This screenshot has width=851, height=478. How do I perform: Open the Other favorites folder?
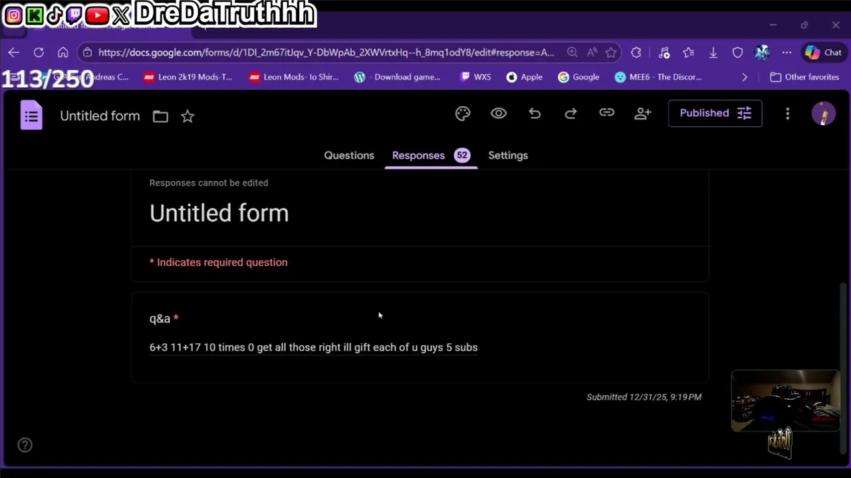[804, 77]
